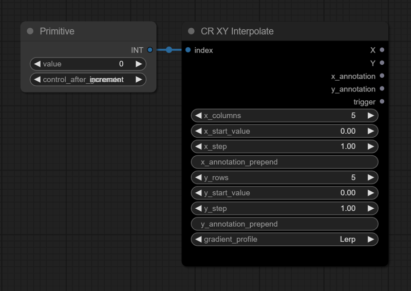This screenshot has width=411, height=291.
Task: Select the next control_after_generate option
Action: click(139, 79)
